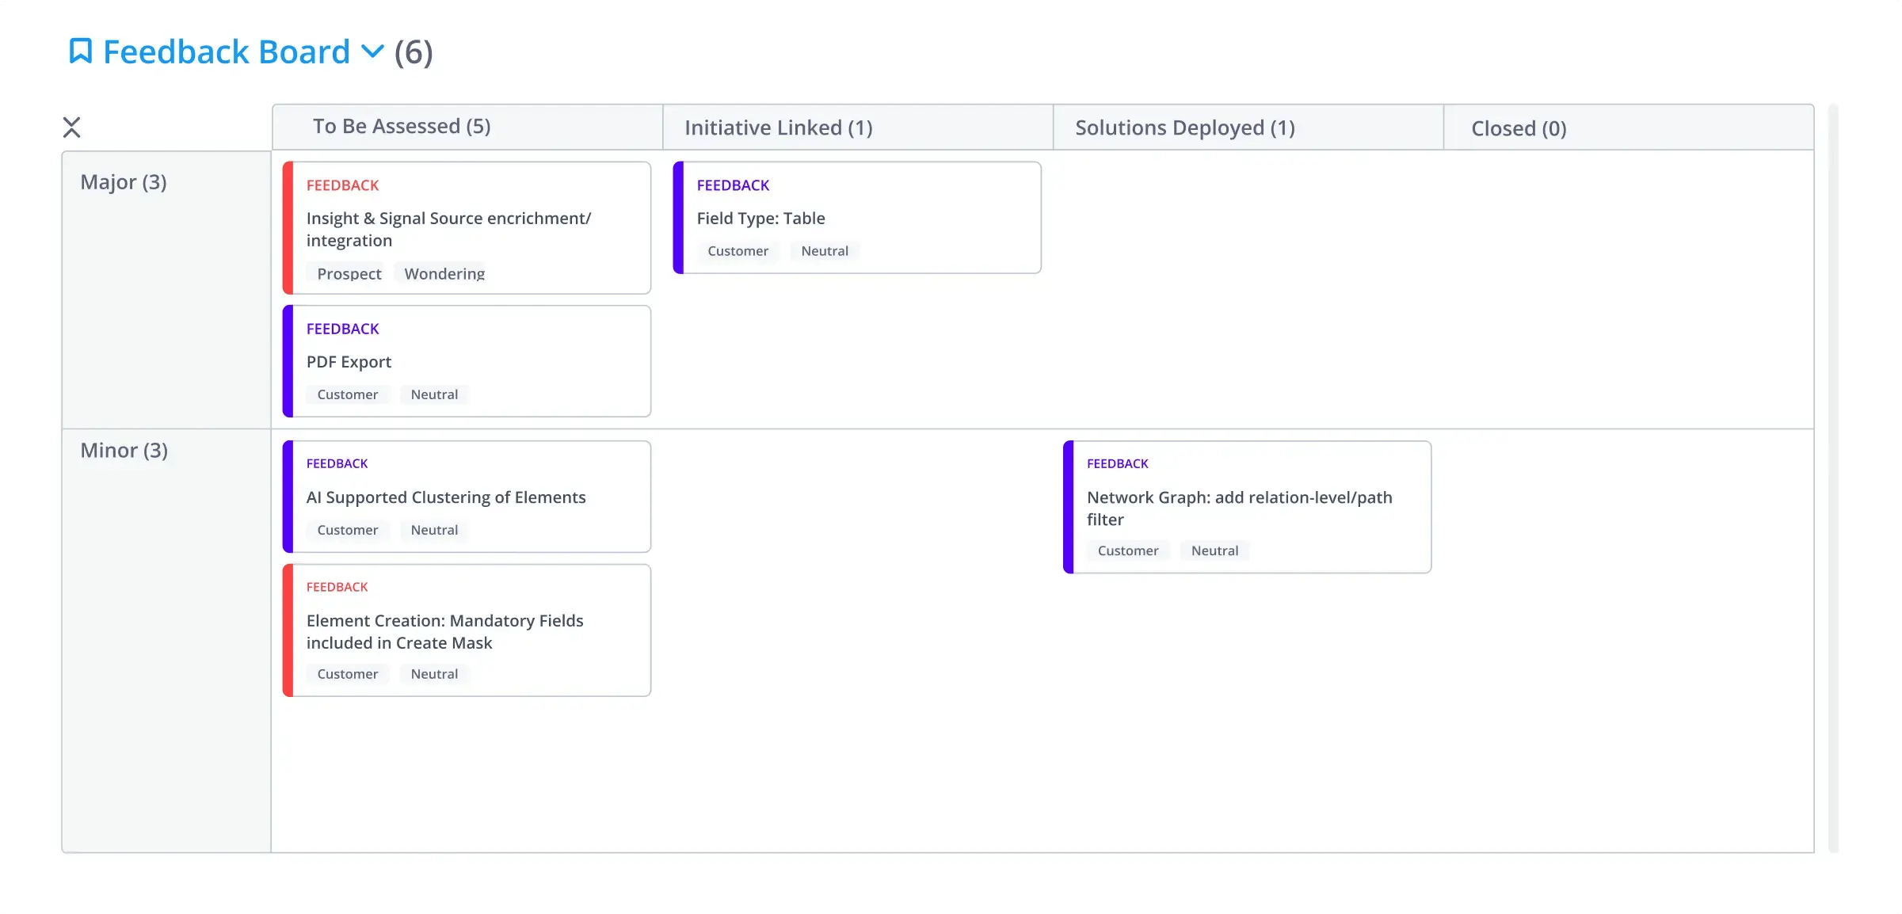1902x914 pixels.
Task: Open the Feedback Board title link
Action: [227, 52]
